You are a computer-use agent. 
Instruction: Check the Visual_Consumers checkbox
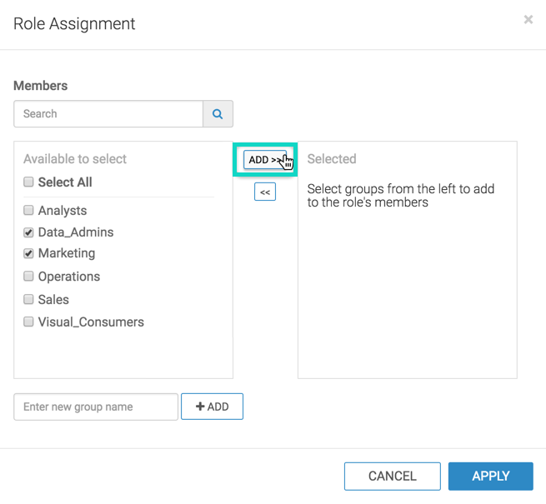point(28,322)
